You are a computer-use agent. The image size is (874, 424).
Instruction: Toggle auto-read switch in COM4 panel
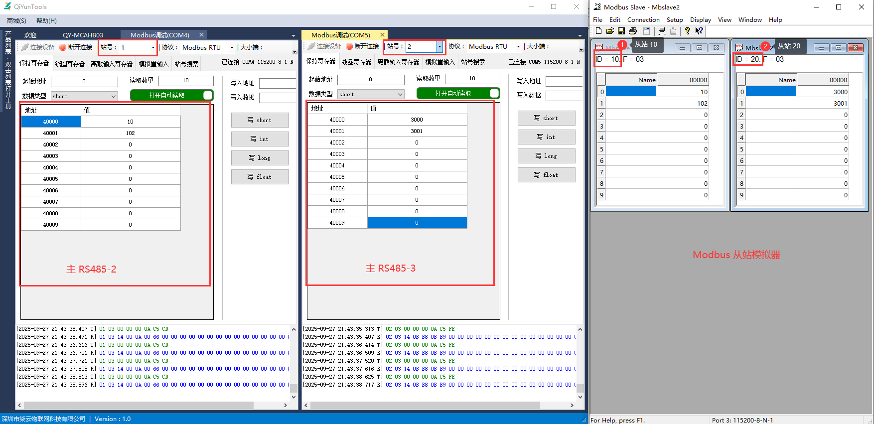click(207, 95)
